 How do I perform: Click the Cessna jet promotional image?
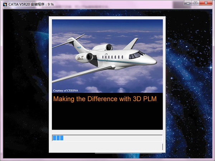[107, 56]
